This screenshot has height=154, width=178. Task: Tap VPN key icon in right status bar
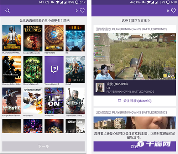(x=144, y=2)
